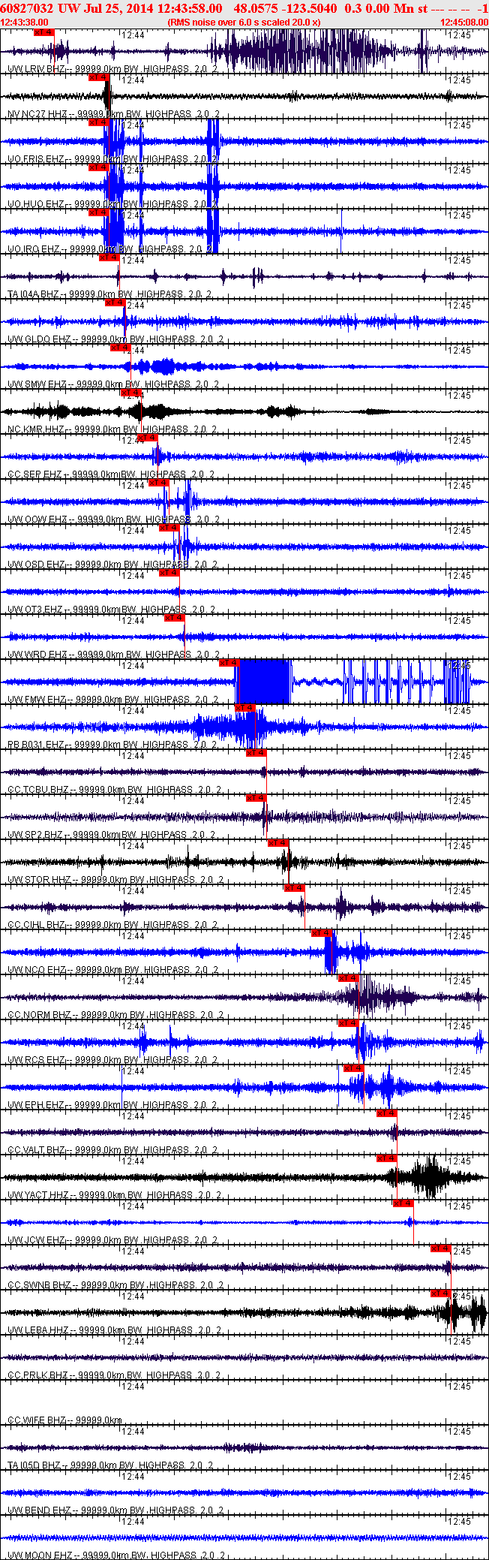Select the UW EPH EHZ station label
This screenshot has height=1560, width=489.
click(x=36, y=1105)
